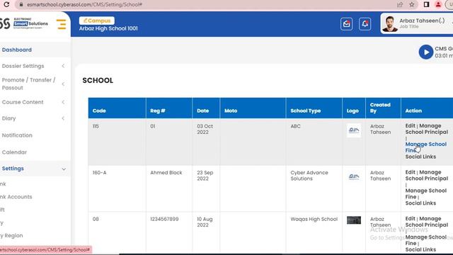Expand the Diary chevron
The width and height of the screenshot is (453, 255).
[63, 118]
